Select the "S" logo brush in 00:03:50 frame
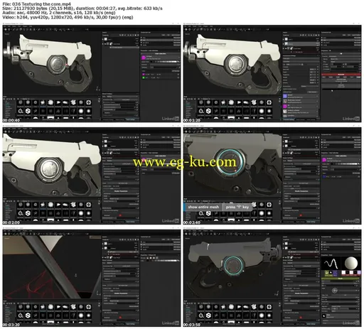The image size is (364, 329). (x=208, y=315)
